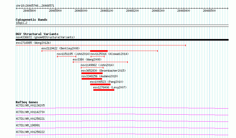Select the red nsv1149862 variant line
Screen dimensions: 236x138
click(x=92, y=68)
